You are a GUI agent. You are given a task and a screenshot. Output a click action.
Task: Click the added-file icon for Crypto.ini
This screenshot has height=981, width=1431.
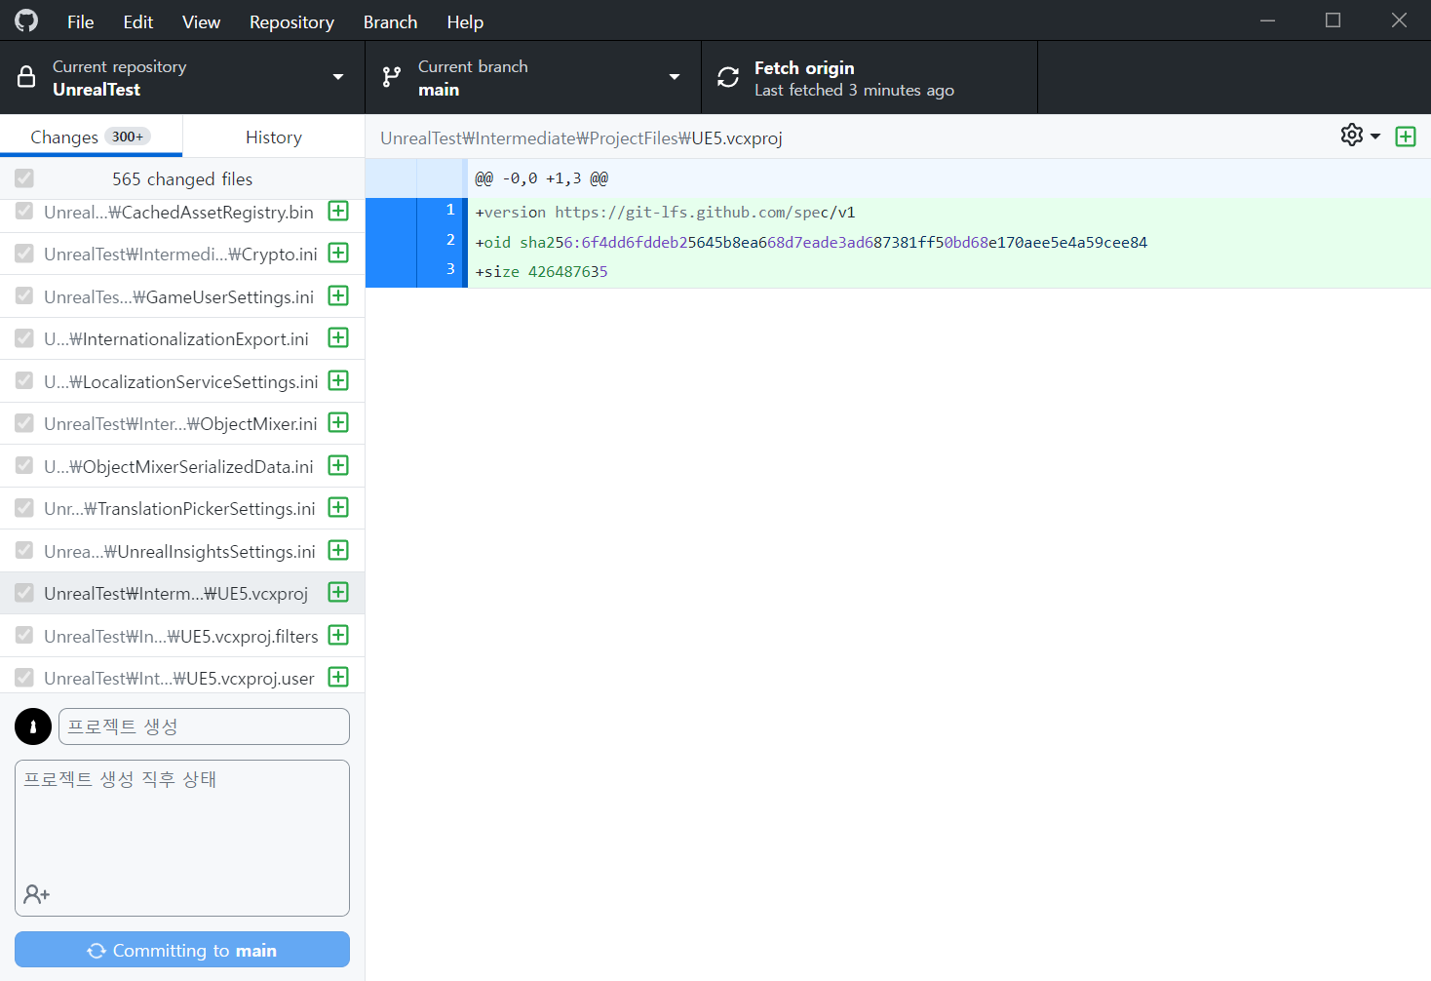(x=338, y=253)
